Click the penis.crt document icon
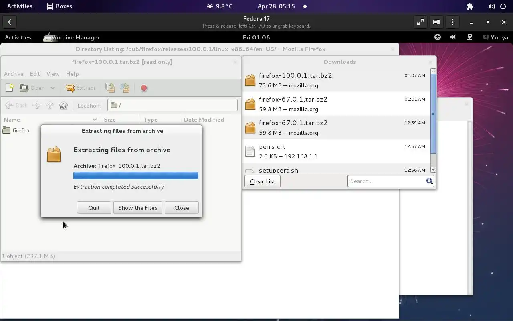Screen dimensions: 513x321 250,151
